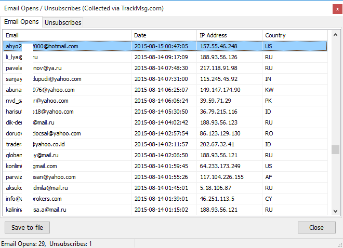
Task: Select IP address 117.104.226.155
Action: 221,177
